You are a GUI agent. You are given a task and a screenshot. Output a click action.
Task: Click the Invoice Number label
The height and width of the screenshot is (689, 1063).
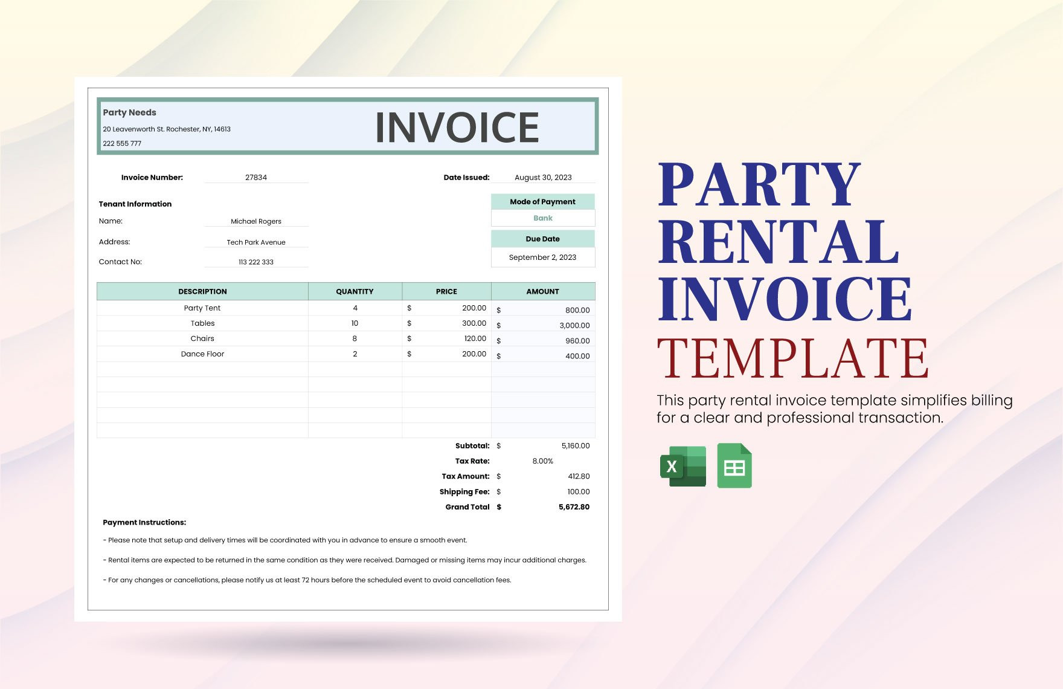tap(152, 178)
